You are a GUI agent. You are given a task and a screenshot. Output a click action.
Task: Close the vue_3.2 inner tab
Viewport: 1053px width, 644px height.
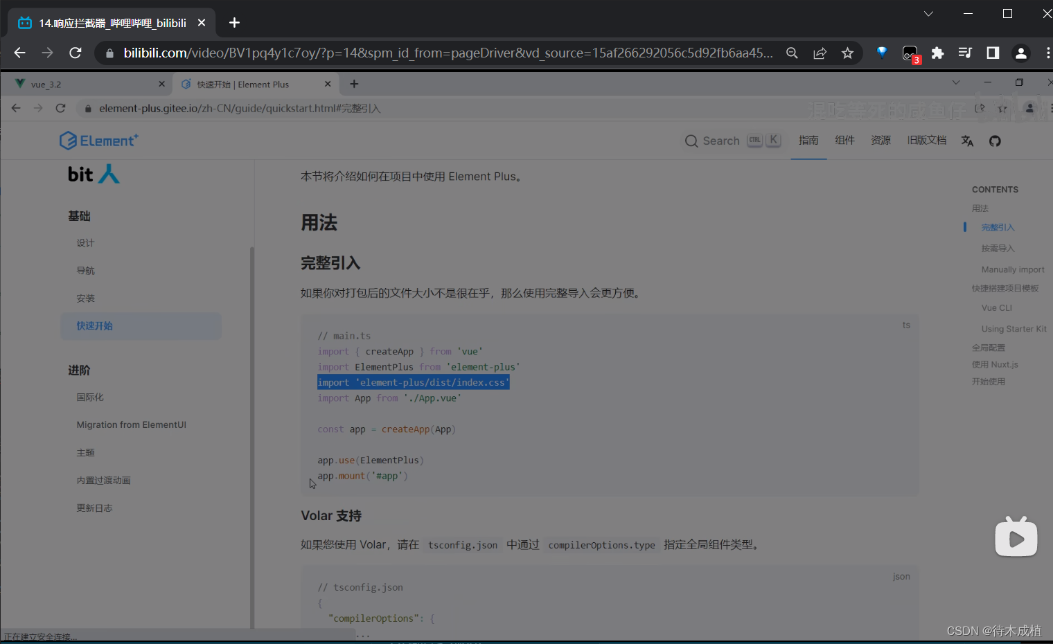coord(161,84)
